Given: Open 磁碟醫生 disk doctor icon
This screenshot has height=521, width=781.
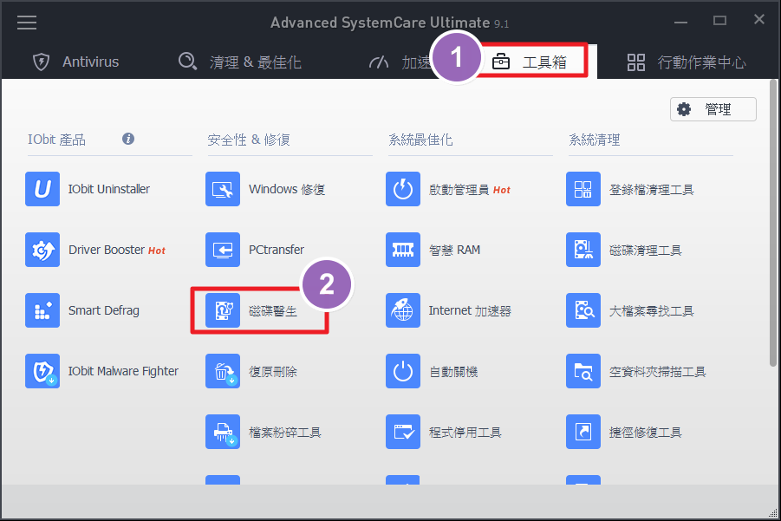Looking at the screenshot, I should [x=223, y=310].
